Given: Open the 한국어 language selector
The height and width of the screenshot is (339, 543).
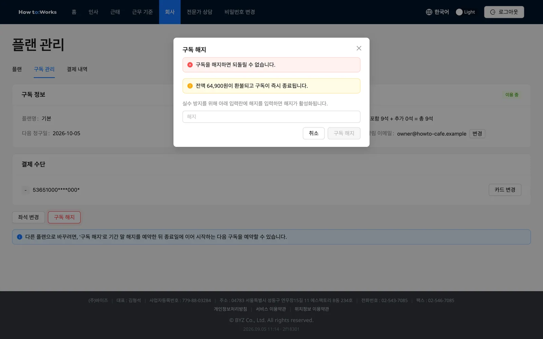Looking at the screenshot, I should (437, 12).
